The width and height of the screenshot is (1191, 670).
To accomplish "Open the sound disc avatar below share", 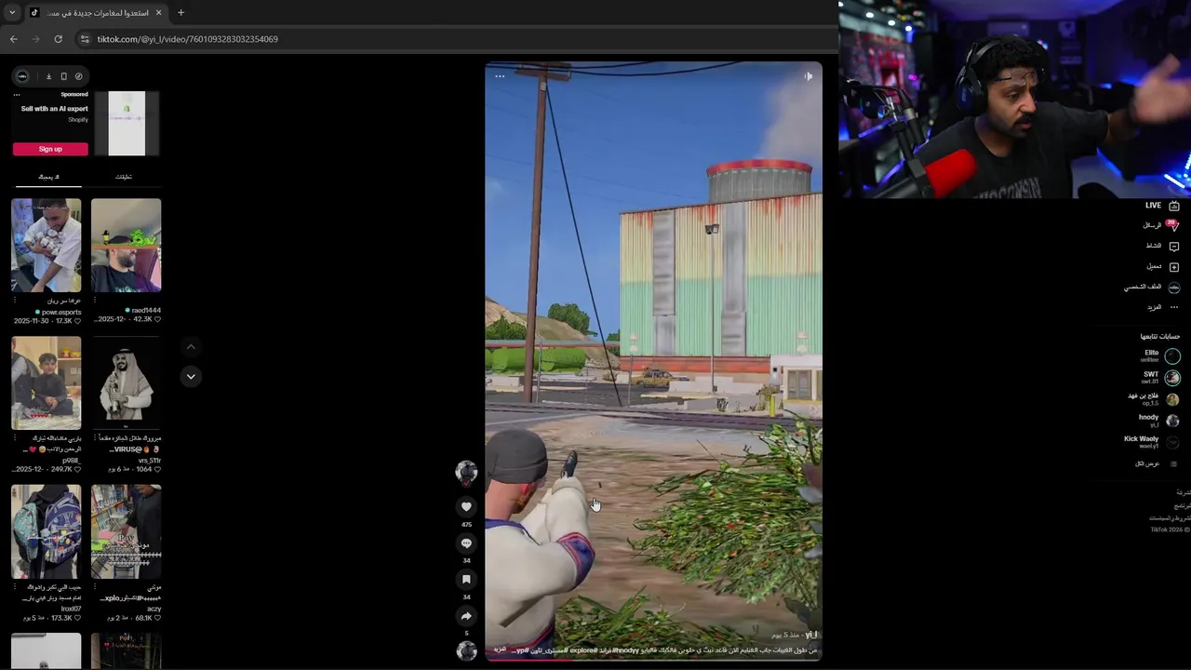I will pyautogui.click(x=466, y=650).
